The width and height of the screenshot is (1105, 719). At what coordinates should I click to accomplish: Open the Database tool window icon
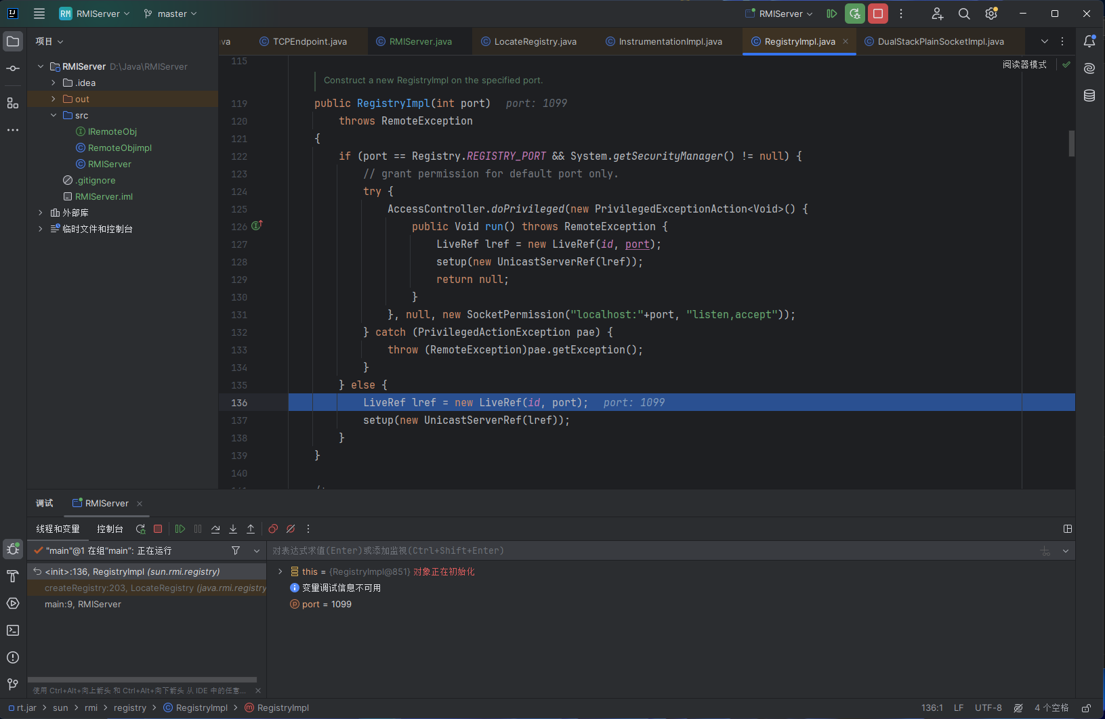point(1089,95)
